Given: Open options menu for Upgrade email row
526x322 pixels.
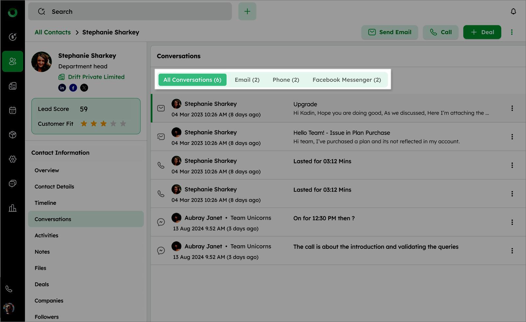Looking at the screenshot, I should 512,108.
